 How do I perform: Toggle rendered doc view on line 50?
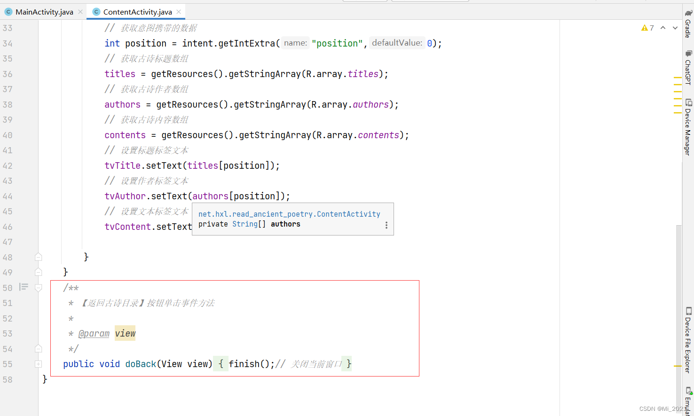24,287
